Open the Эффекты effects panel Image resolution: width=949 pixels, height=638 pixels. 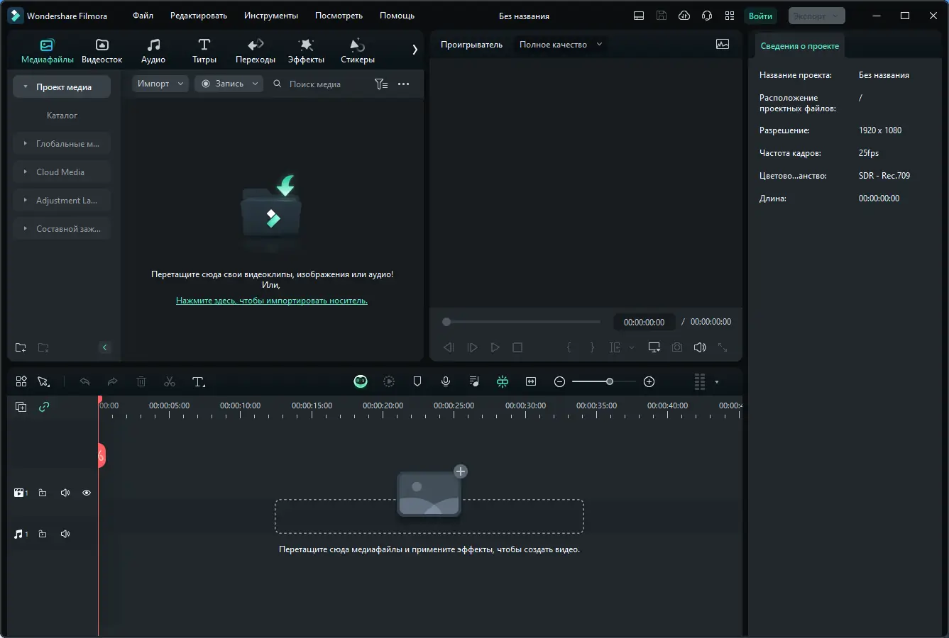(x=306, y=51)
